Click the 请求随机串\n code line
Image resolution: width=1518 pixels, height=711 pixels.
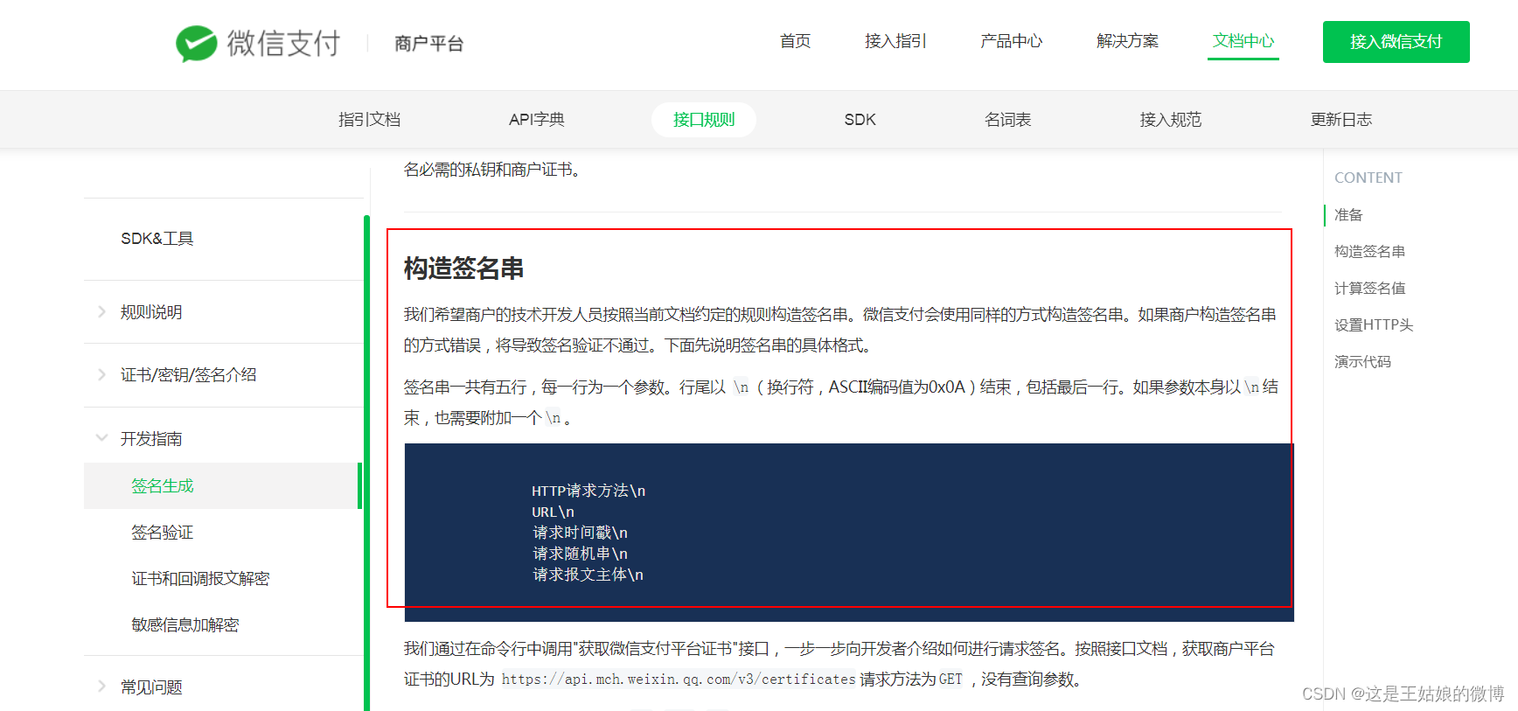[581, 554]
